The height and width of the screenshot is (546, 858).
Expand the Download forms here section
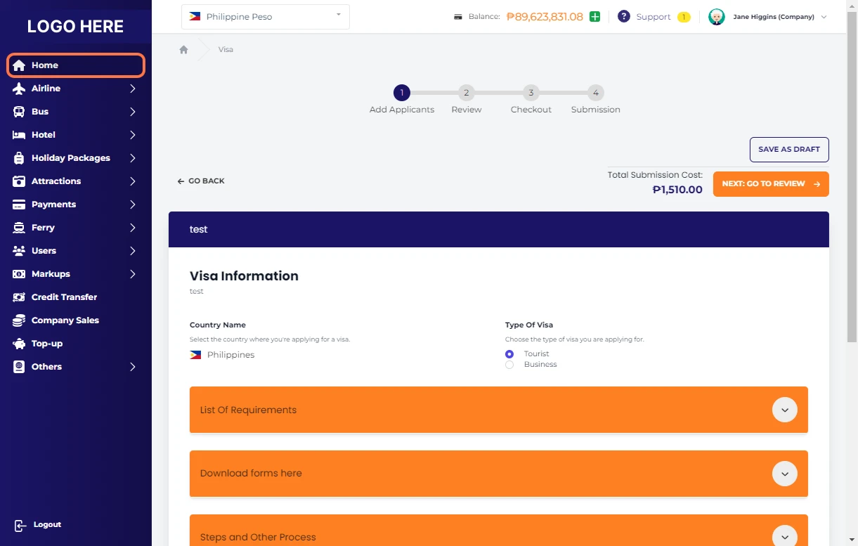pyautogui.click(x=784, y=474)
